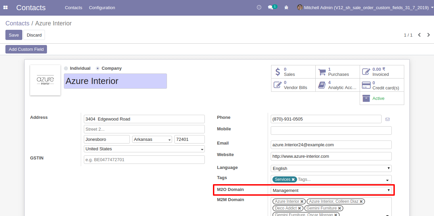The height and width of the screenshot is (216, 434).
Task: Open the Invoiced stat button
Action: pyautogui.click(x=382, y=72)
